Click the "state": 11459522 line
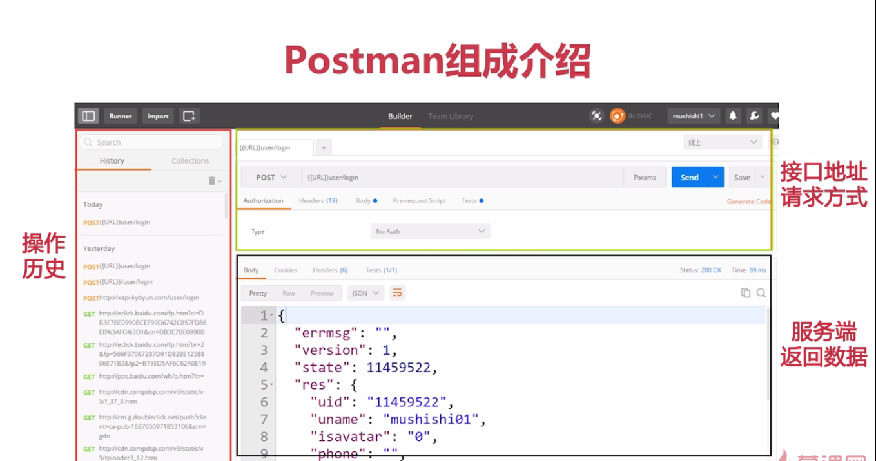Image resolution: width=876 pixels, height=461 pixels. 366,368
